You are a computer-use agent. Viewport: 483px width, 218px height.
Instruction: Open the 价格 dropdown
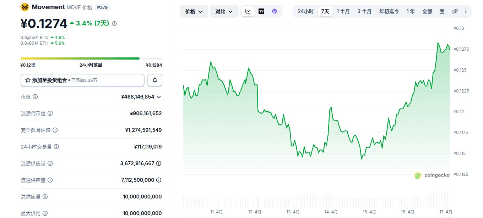click(194, 11)
